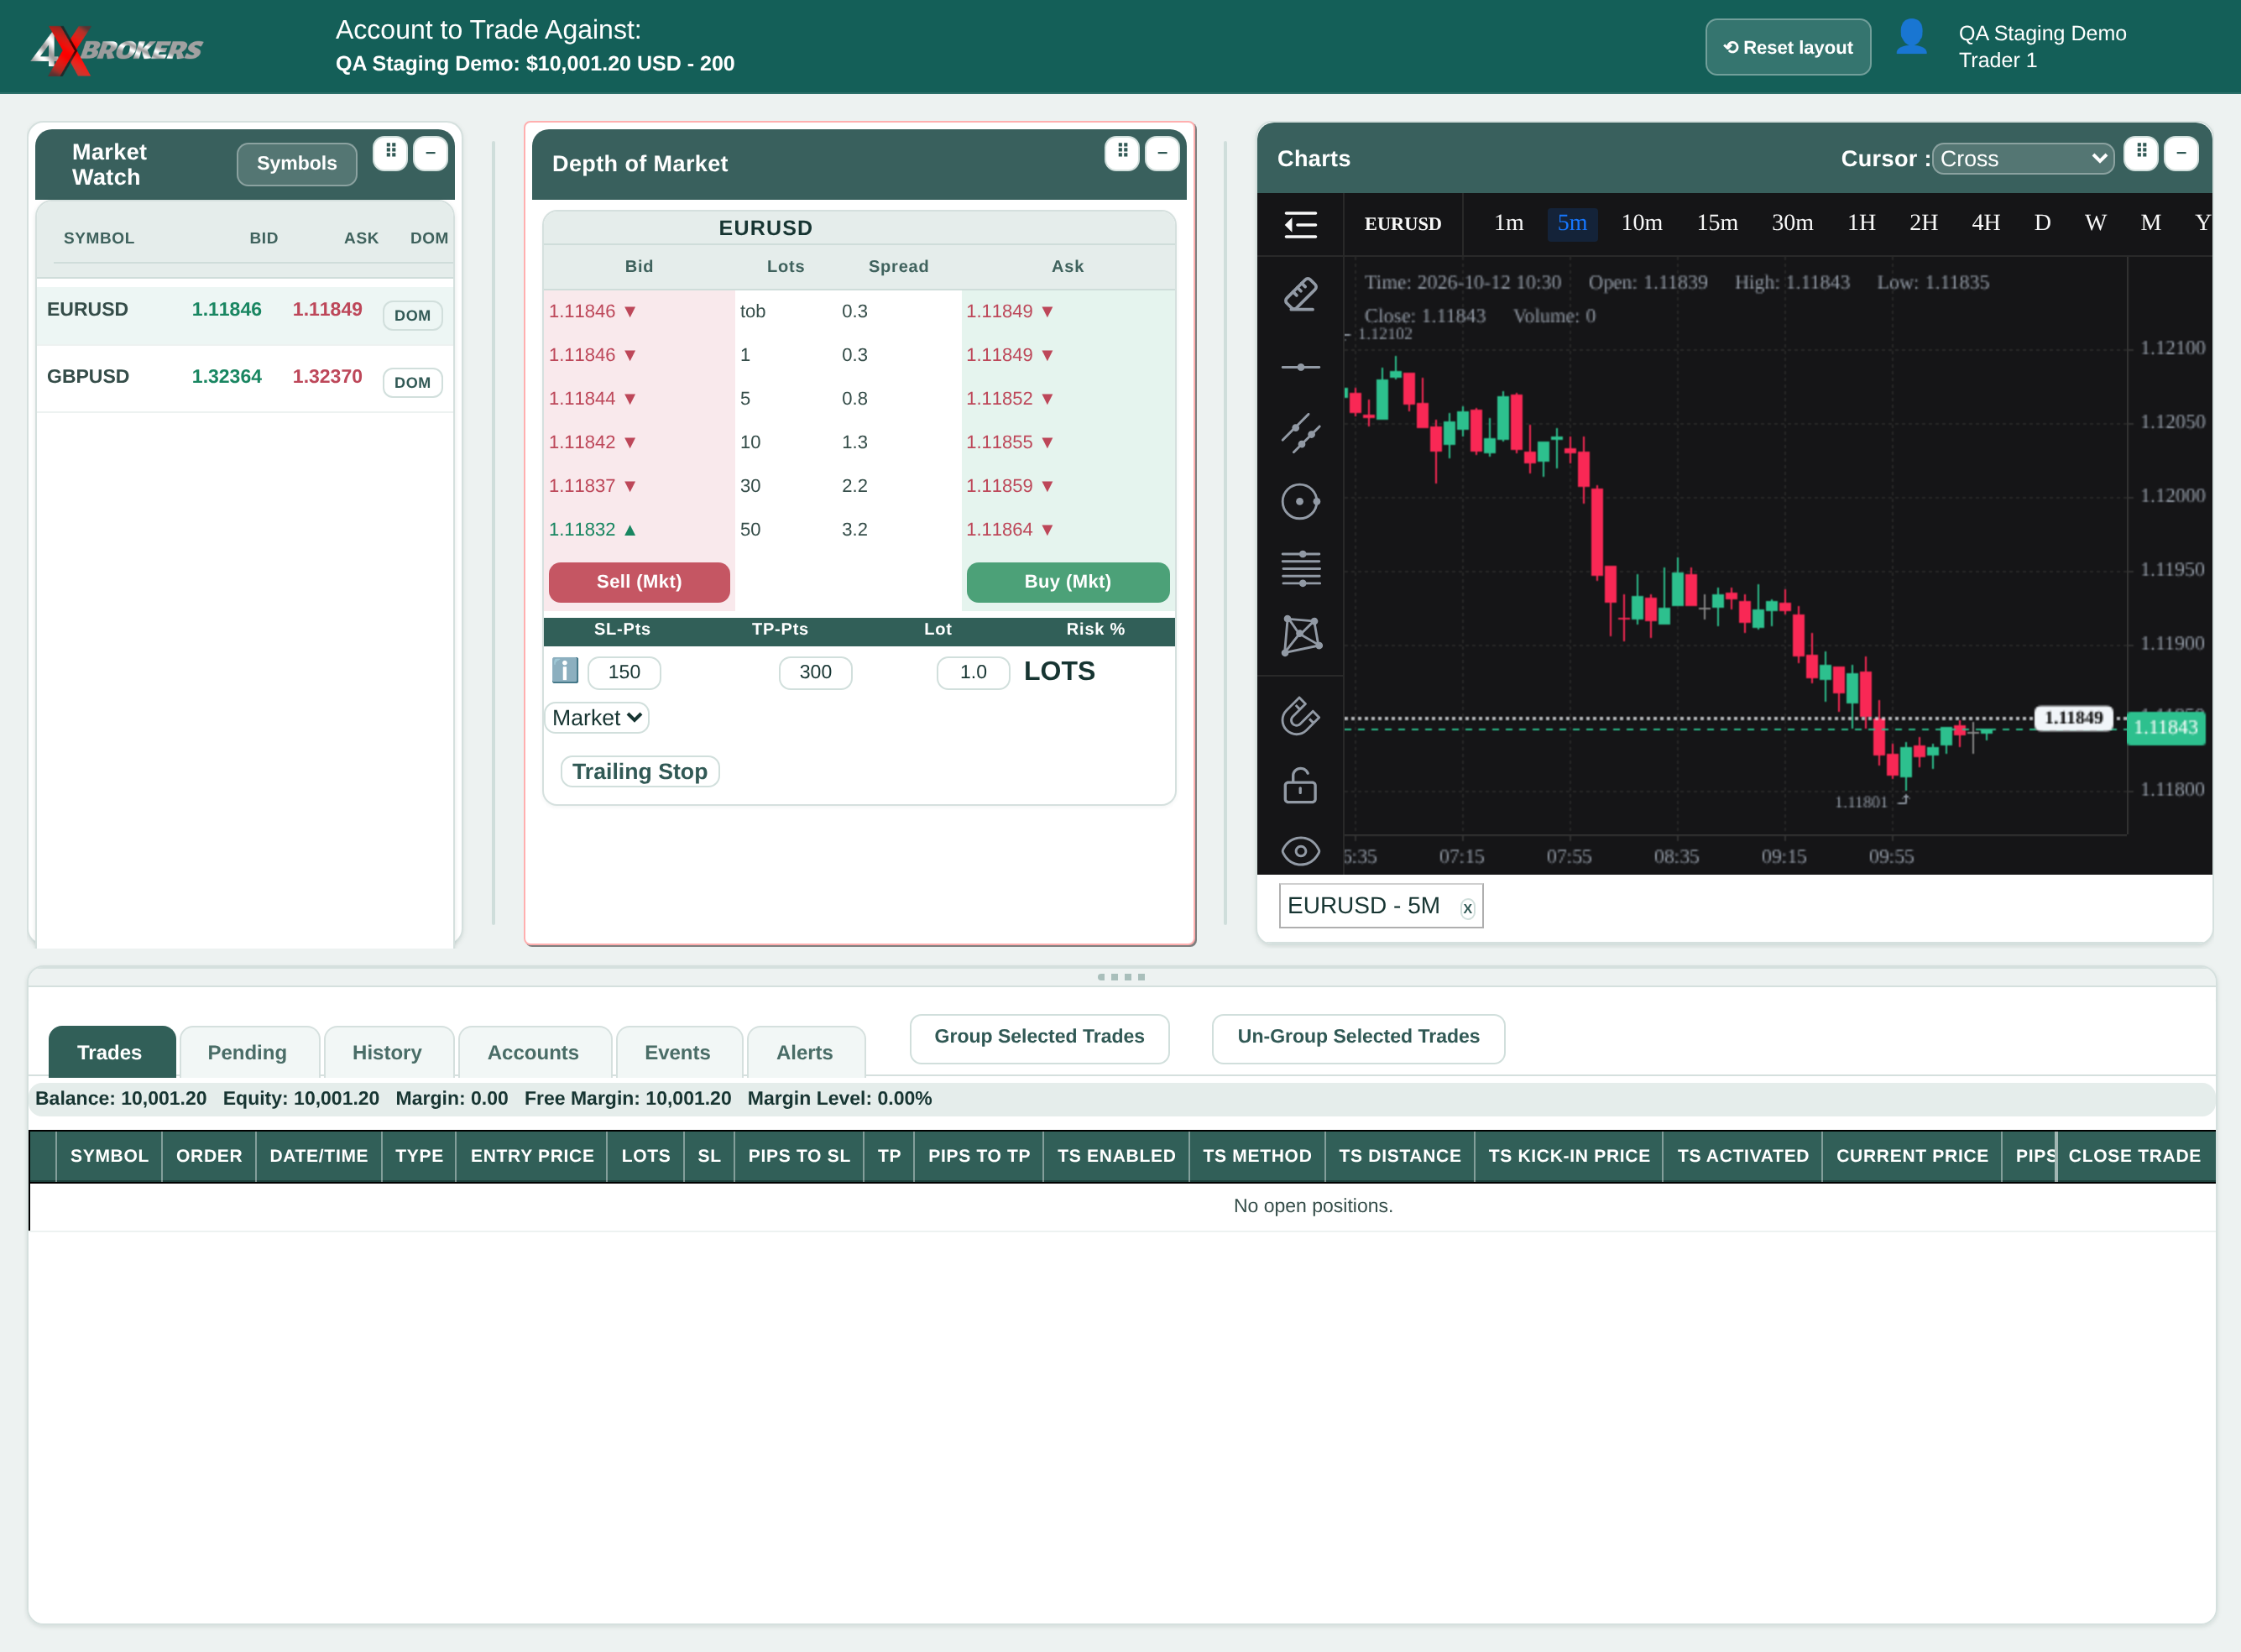Open the Pending tab
2241x1652 pixels.
[x=247, y=1052]
